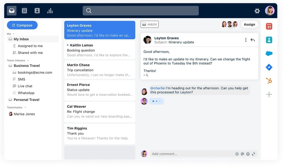283x166 pixels.
Task: Open Jira integration diamond icon
Action: click(x=269, y=67)
